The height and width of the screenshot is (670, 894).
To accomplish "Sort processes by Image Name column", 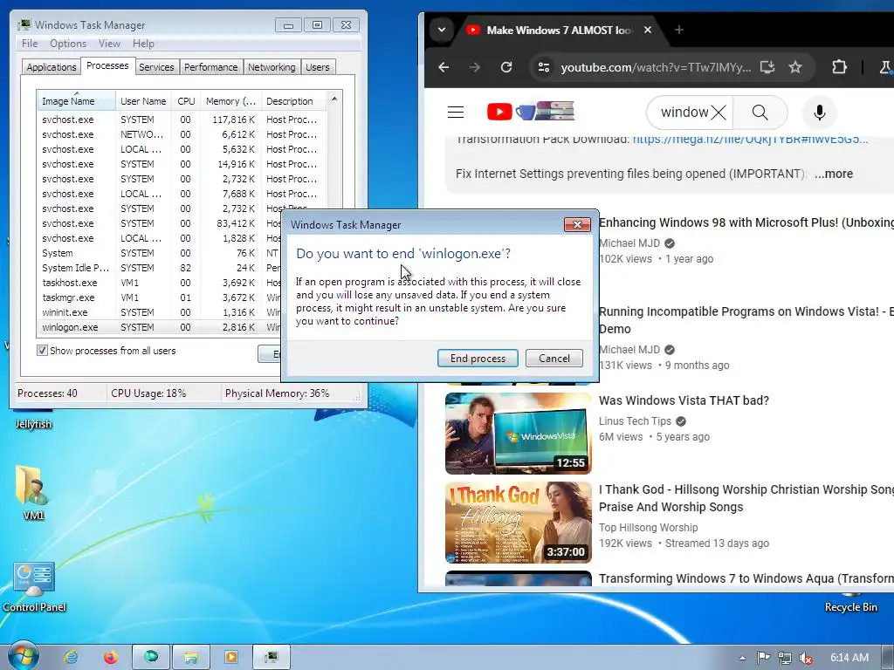I will tap(76, 101).
